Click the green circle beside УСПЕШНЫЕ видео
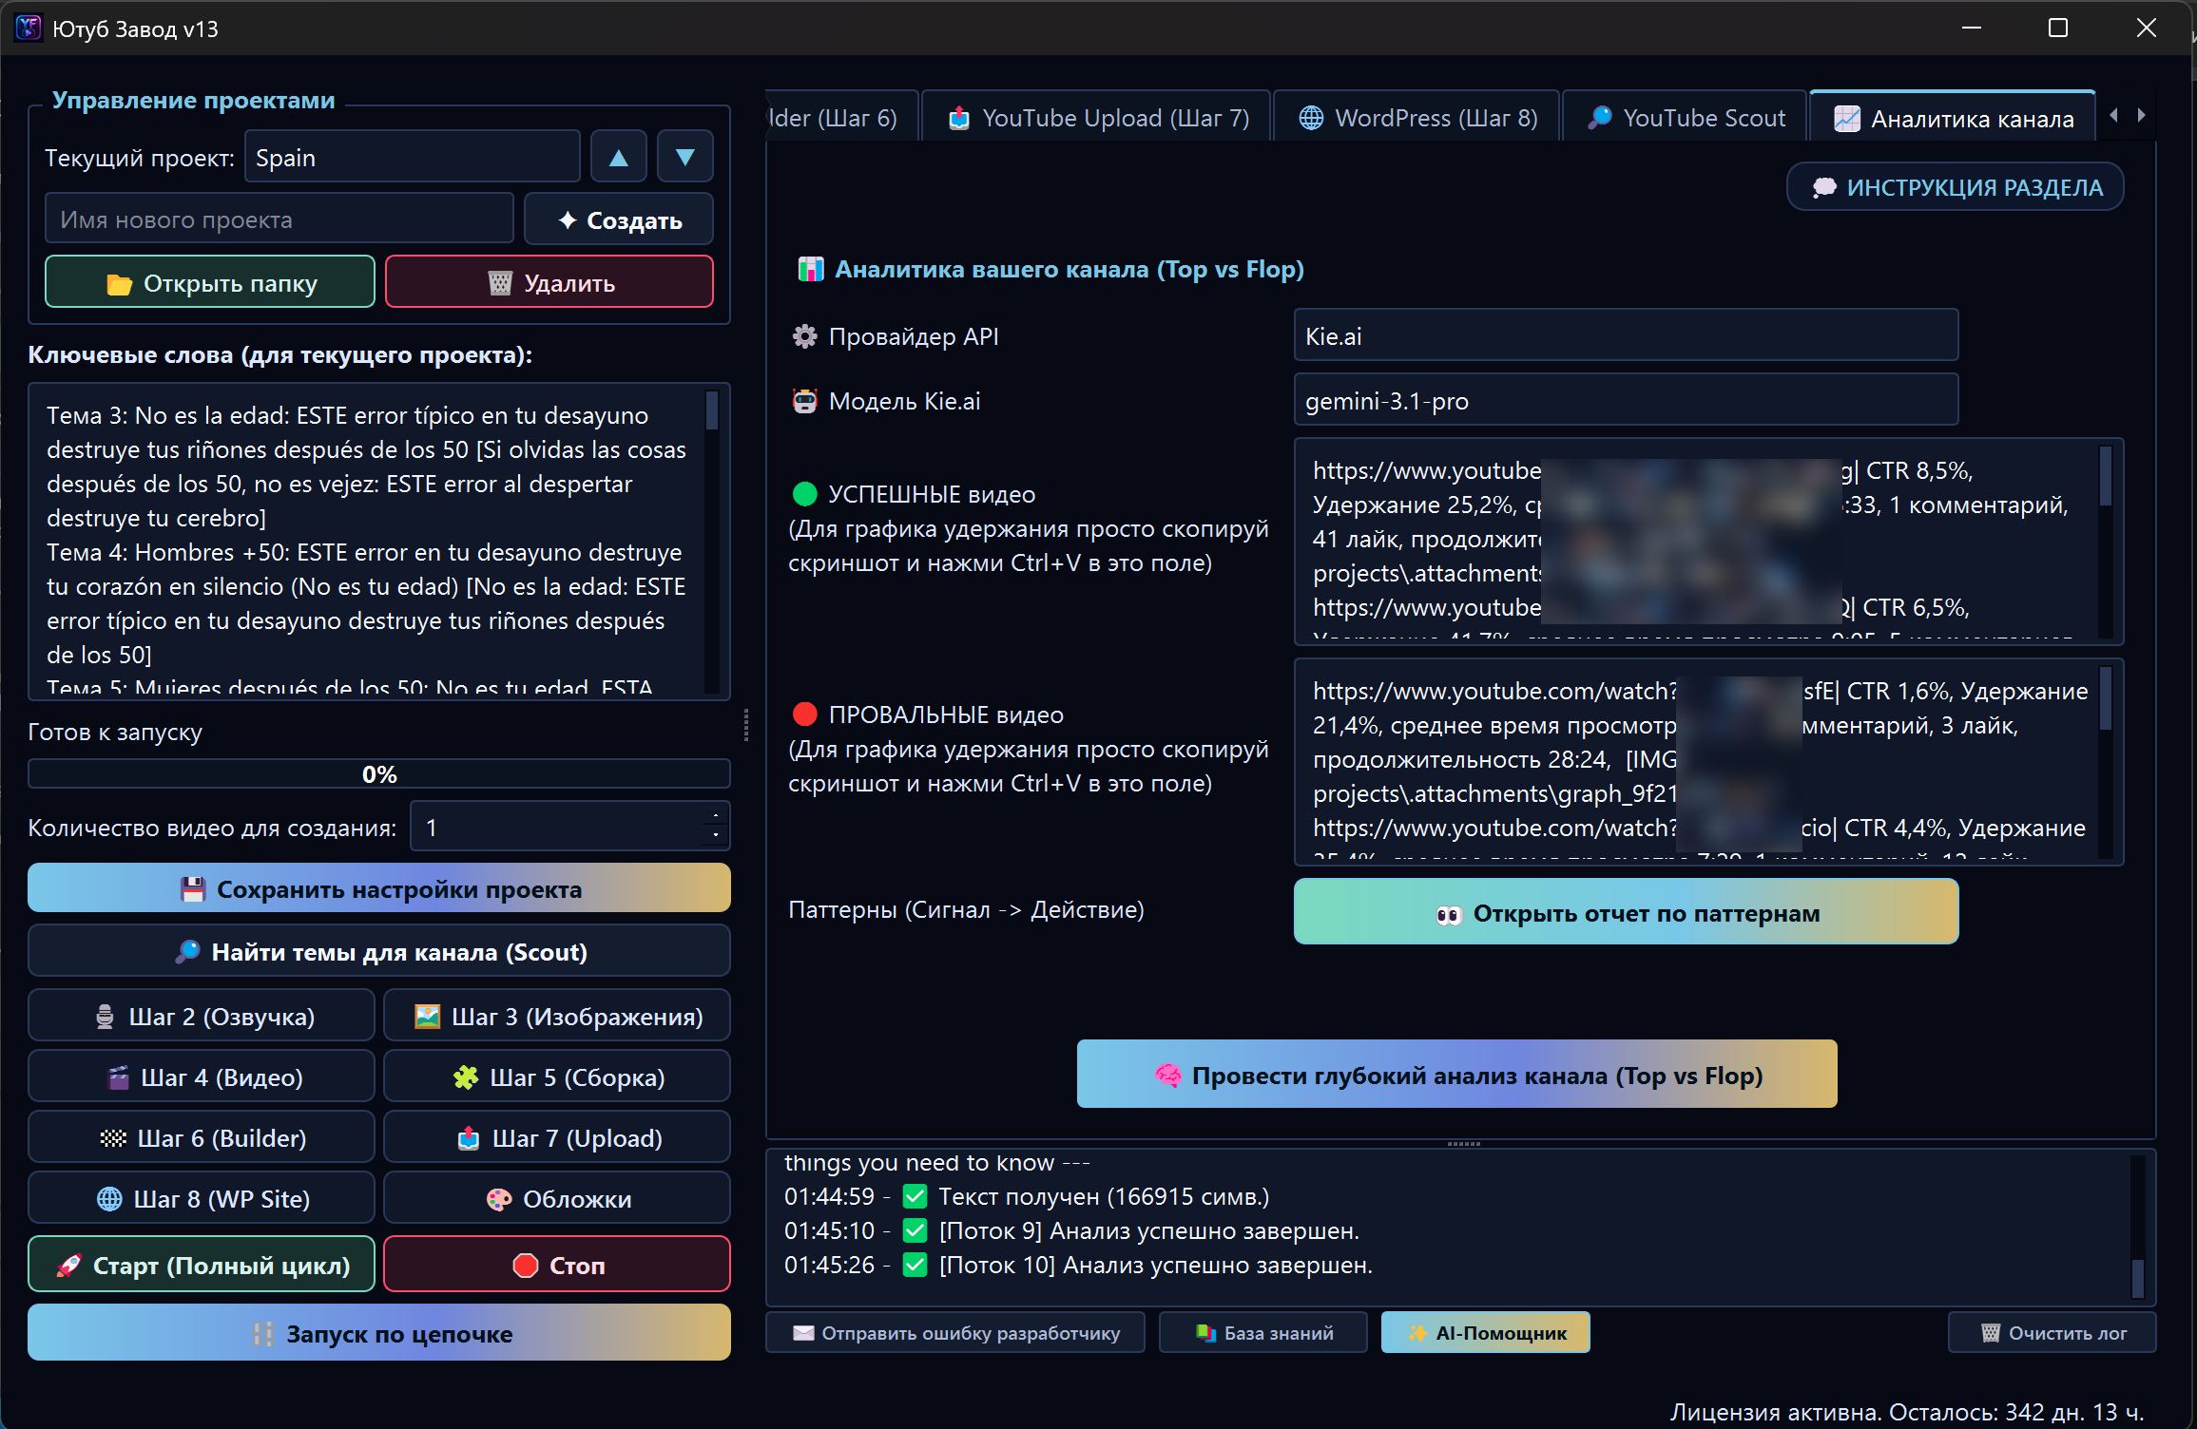Screen dimensions: 2197x1429 click(x=804, y=494)
